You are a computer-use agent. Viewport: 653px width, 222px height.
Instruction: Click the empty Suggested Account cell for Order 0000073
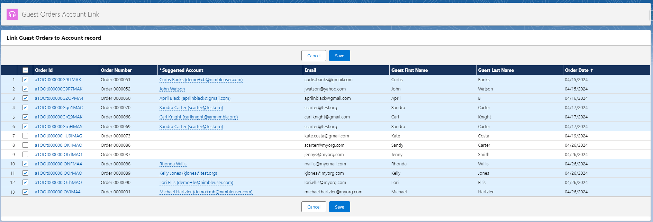click(230, 136)
